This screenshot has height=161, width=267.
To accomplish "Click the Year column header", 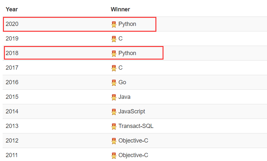I will coord(12,9).
